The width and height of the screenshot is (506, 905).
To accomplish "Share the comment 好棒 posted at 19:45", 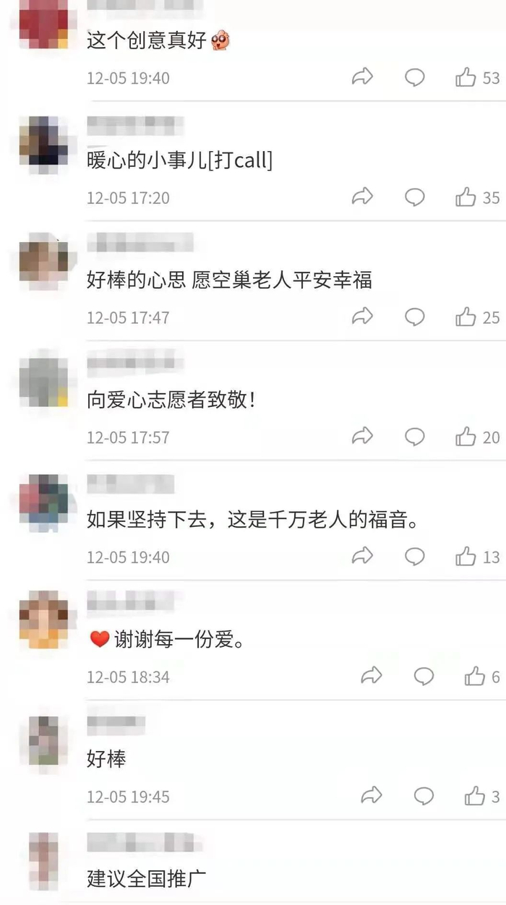I will (x=371, y=796).
